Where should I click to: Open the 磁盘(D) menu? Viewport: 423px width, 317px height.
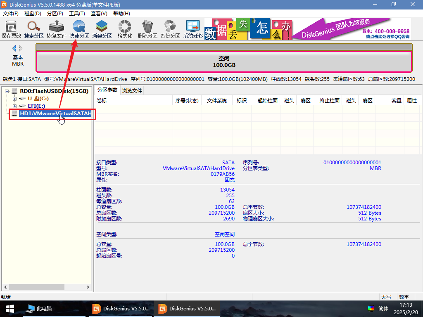[33, 14]
